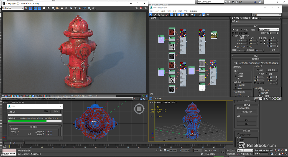Delete selected node red X icon
The height and width of the screenshot is (157, 288).
(x=167, y=15)
